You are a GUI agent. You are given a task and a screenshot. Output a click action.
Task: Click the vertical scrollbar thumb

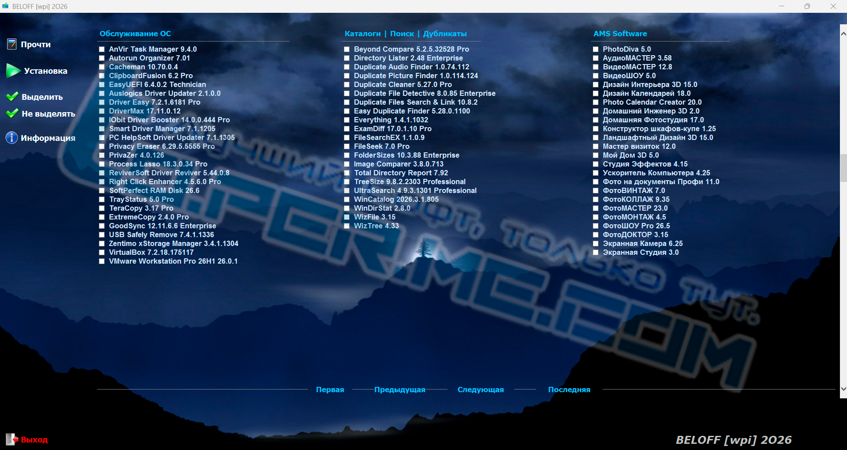pyautogui.click(x=843, y=168)
